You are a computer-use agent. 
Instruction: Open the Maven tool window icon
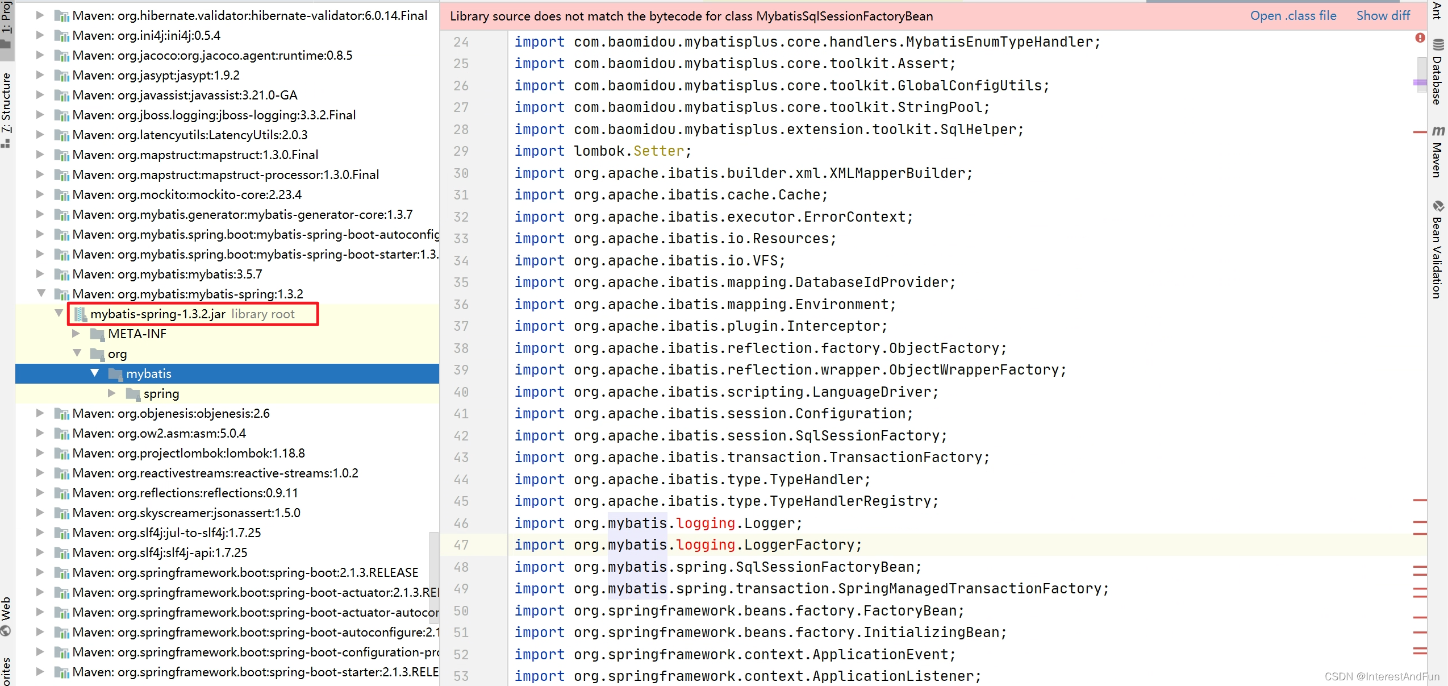pos(1438,131)
